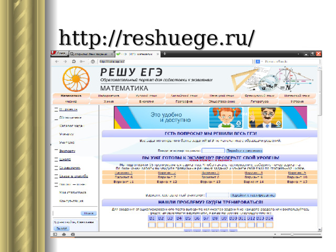Screen dimensions: 336x252
Task: Click the sidebar search text field
Action: point(67,213)
